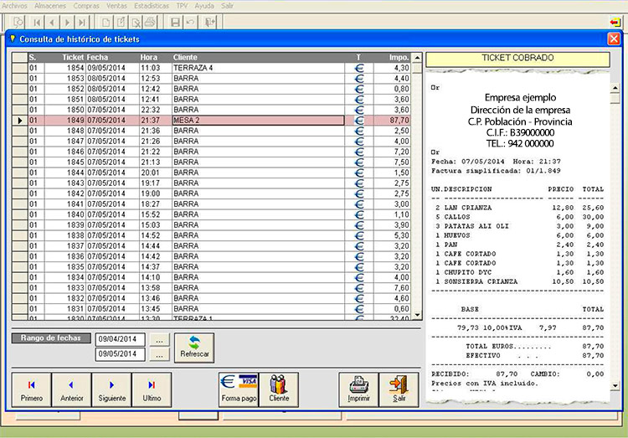This screenshot has height=438, width=628.
Task: Open the Estadísticas menu
Action: tap(152, 6)
